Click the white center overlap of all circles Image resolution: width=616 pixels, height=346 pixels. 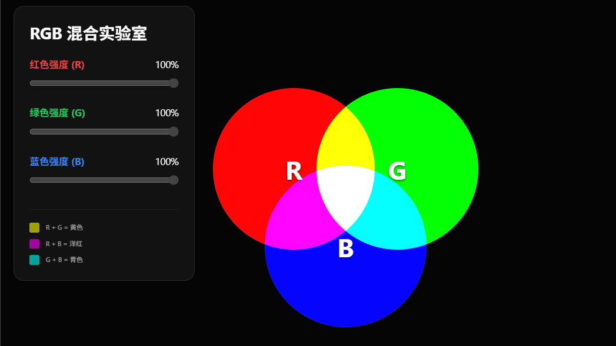(x=345, y=195)
